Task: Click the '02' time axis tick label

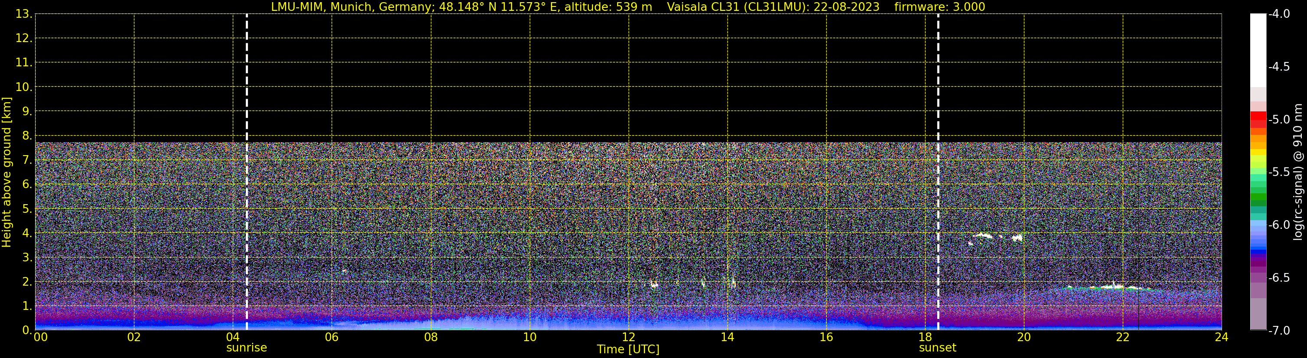Action: click(134, 337)
